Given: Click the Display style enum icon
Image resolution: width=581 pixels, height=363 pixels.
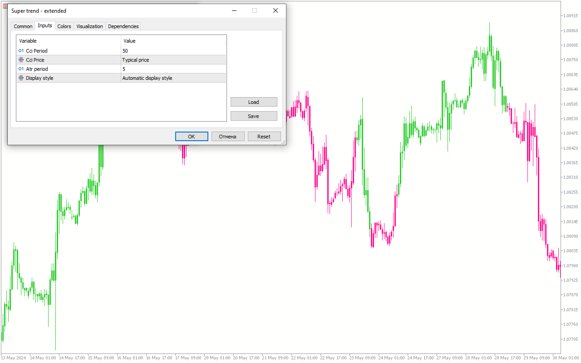Looking at the screenshot, I should [x=21, y=78].
